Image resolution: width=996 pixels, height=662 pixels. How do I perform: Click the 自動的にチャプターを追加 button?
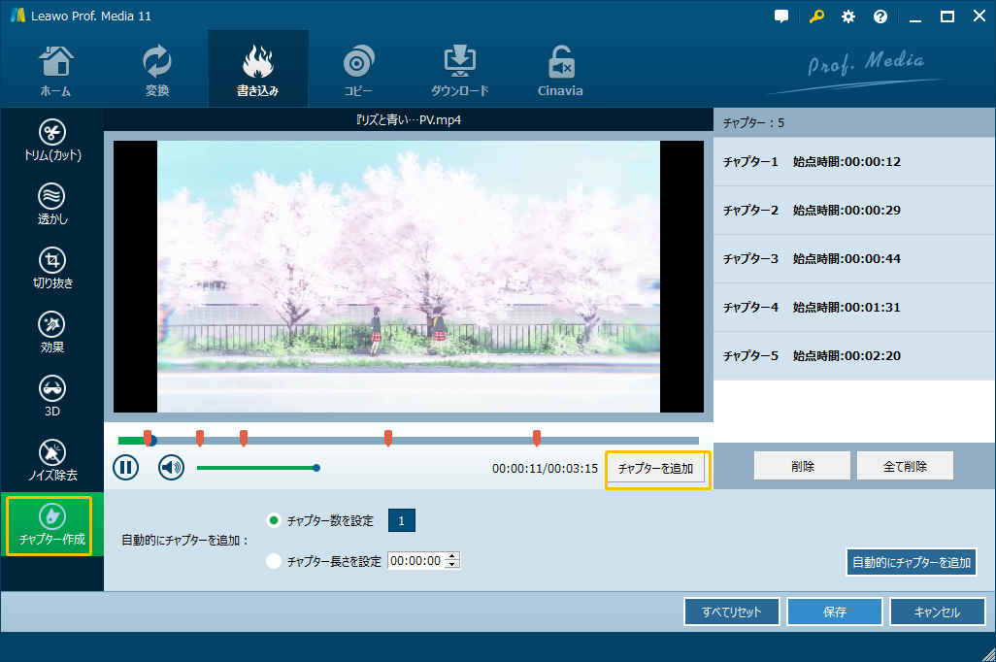pos(912,562)
